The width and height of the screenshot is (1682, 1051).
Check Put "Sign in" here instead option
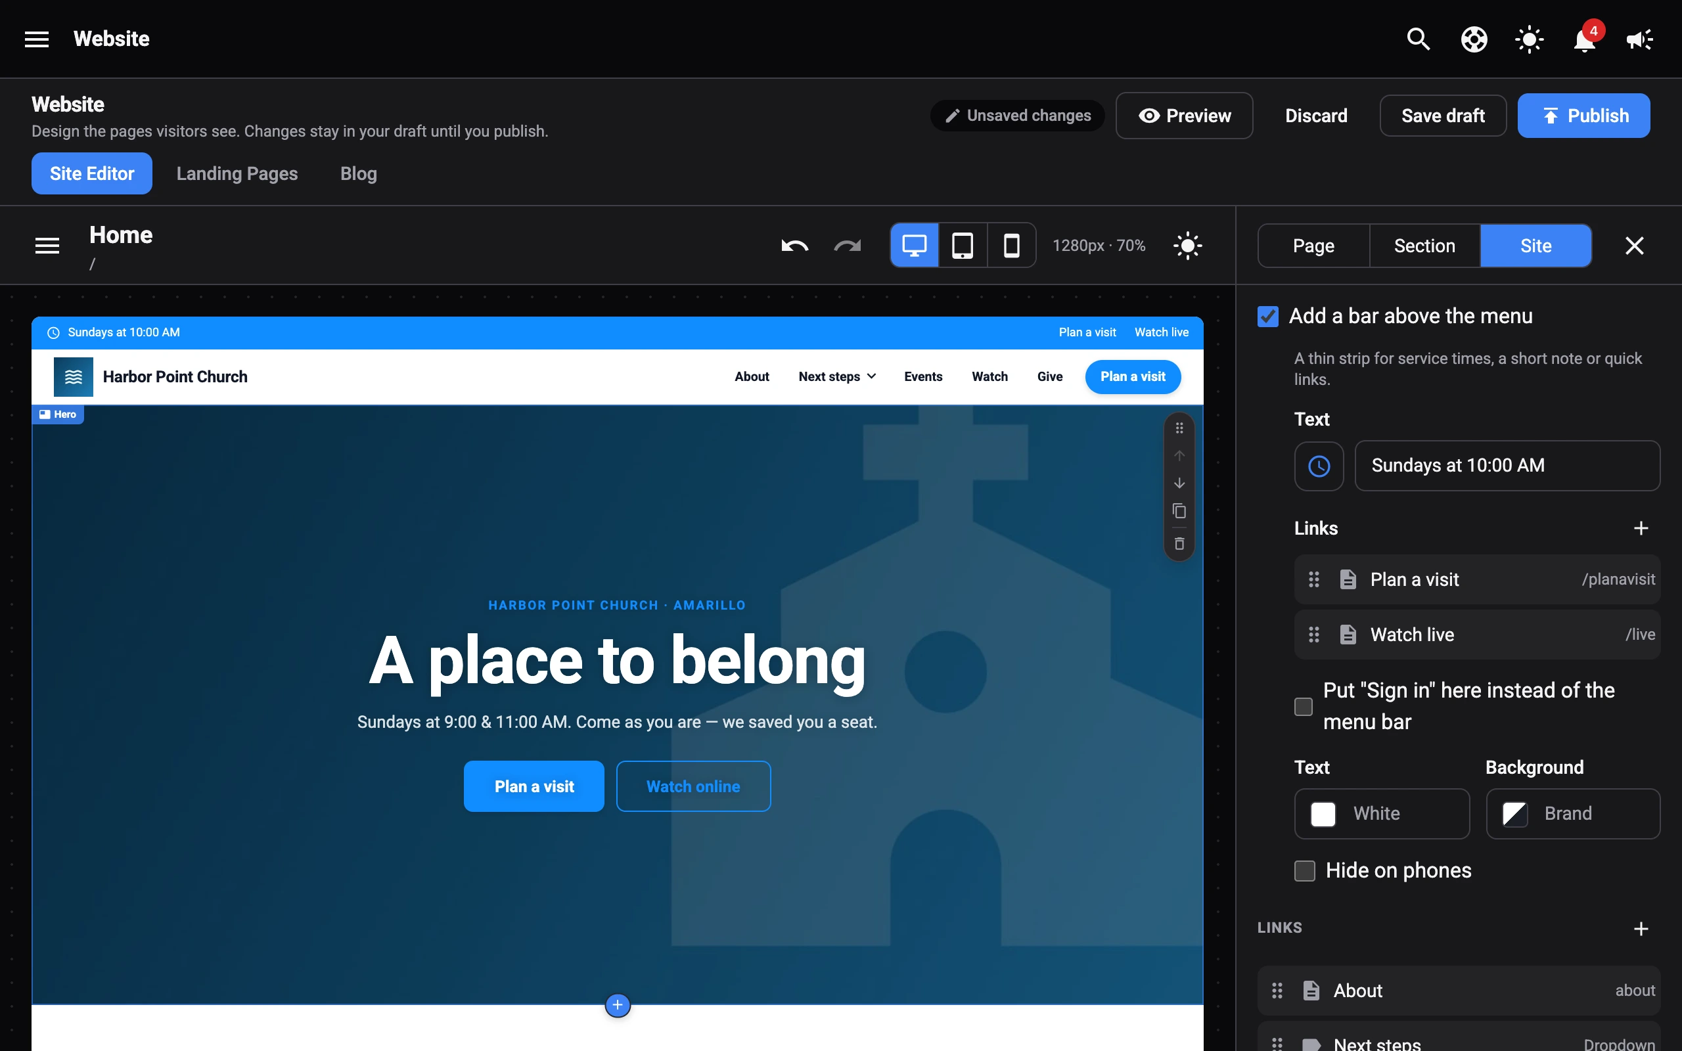pyautogui.click(x=1303, y=706)
